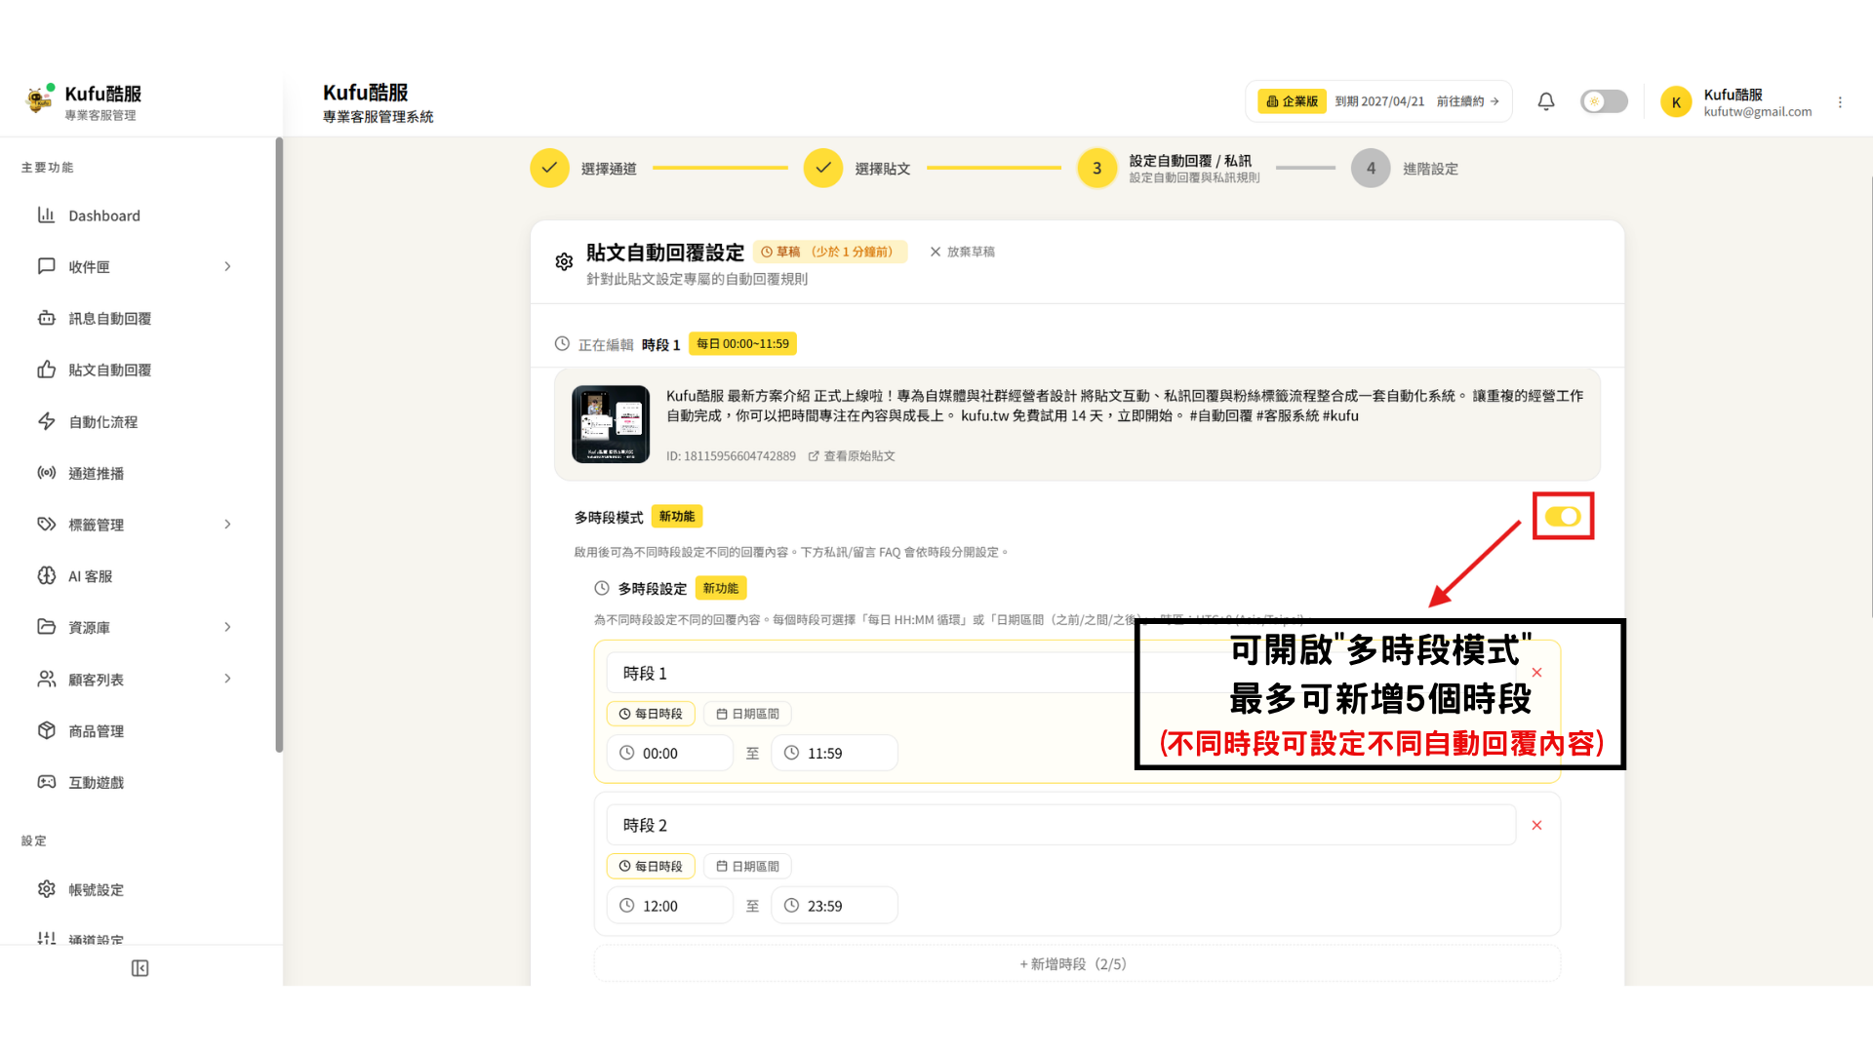
Task: Open the notification bell
Action: tap(1546, 101)
